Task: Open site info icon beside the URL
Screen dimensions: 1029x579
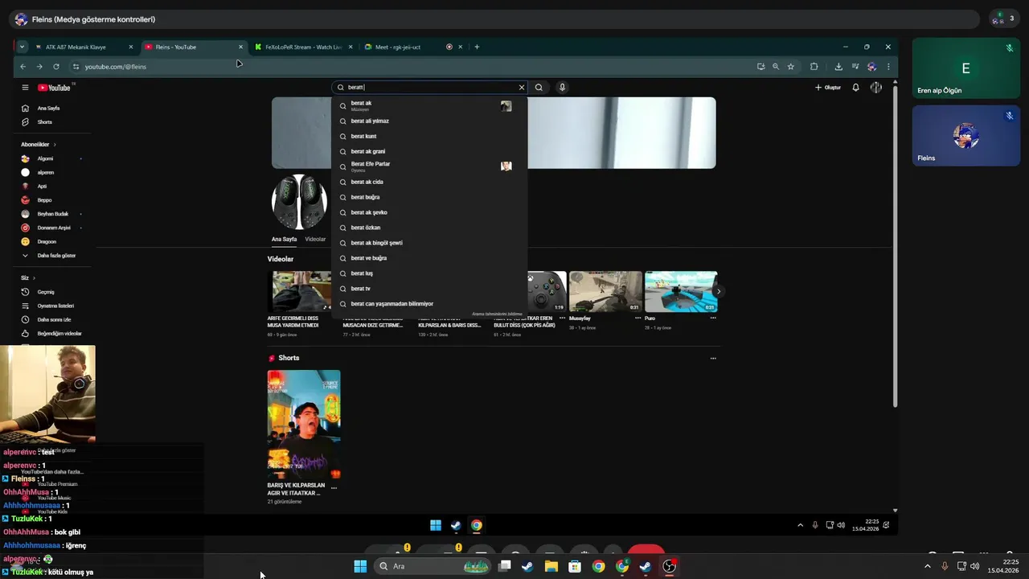Action: (x=76, y=67)
